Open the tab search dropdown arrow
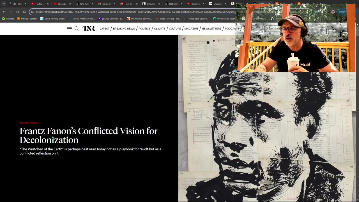Image resolution: width=359 pixels, height=202 pixels. coord(4,4)
